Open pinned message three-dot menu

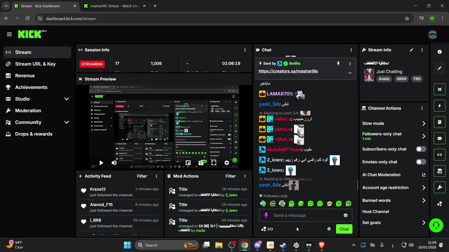pos(350,64)
